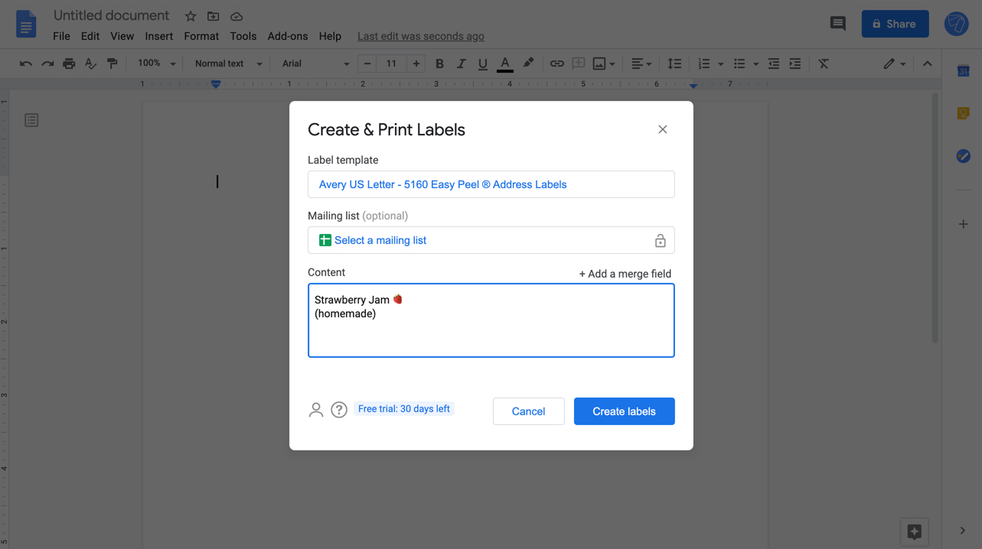Click the Undo icon

(x=25, y=63)
